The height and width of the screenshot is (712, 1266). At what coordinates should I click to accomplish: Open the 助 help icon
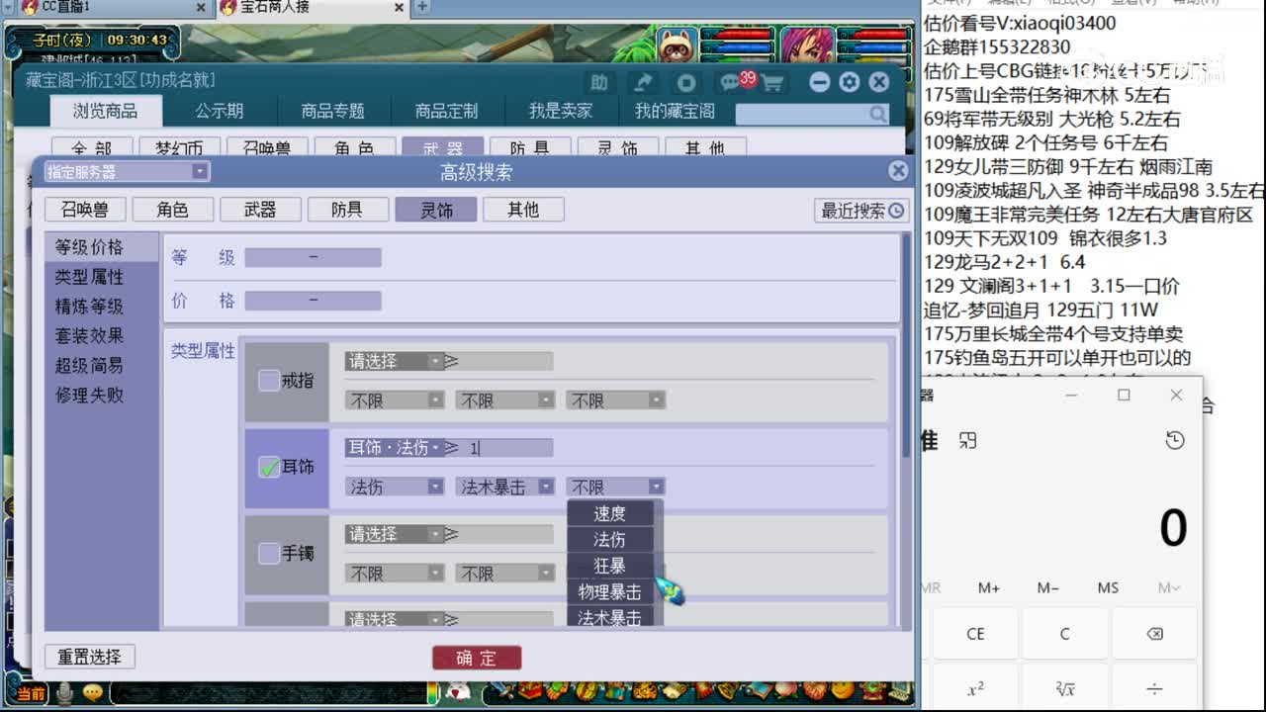pos(598,84)
